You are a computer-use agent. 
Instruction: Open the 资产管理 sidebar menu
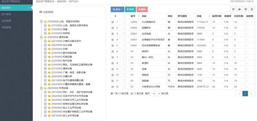[16, 14]
